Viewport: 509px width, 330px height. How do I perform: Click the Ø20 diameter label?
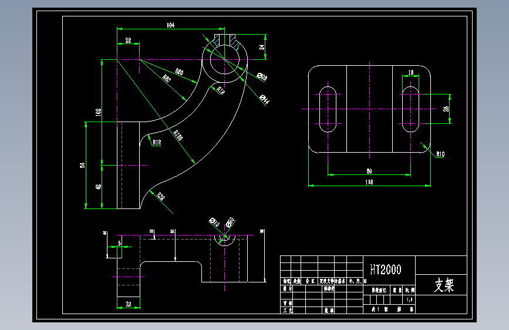pos(230,222)
